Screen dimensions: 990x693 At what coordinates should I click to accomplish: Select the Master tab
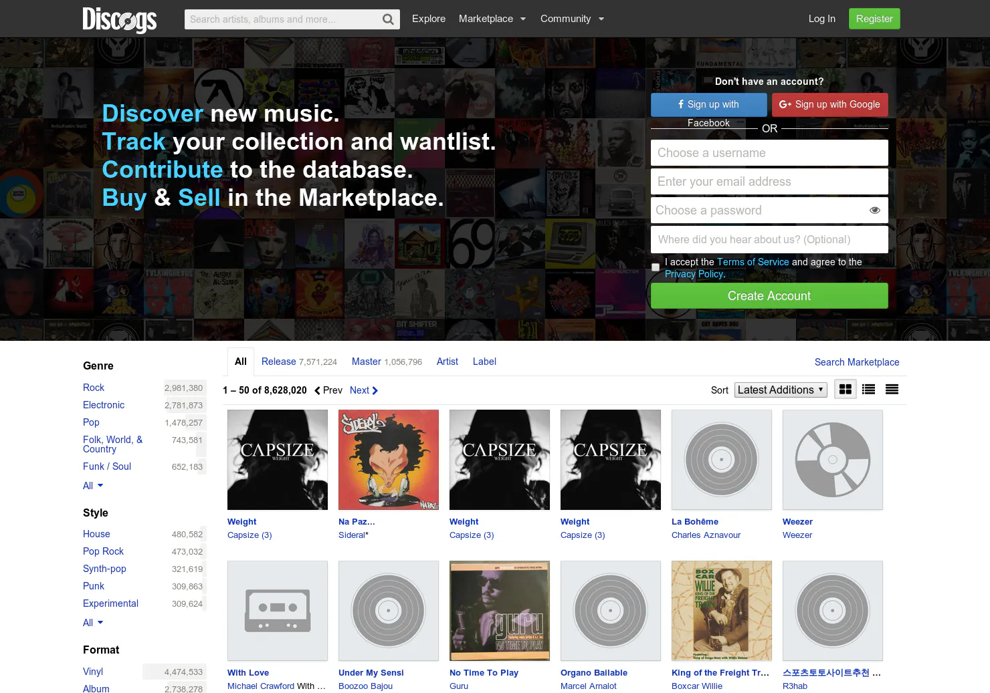(x=387, y=362)
